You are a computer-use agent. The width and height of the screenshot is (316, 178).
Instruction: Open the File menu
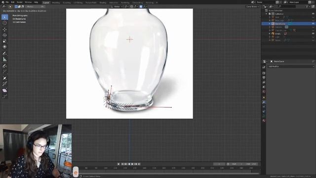click(x=7, y=2)
